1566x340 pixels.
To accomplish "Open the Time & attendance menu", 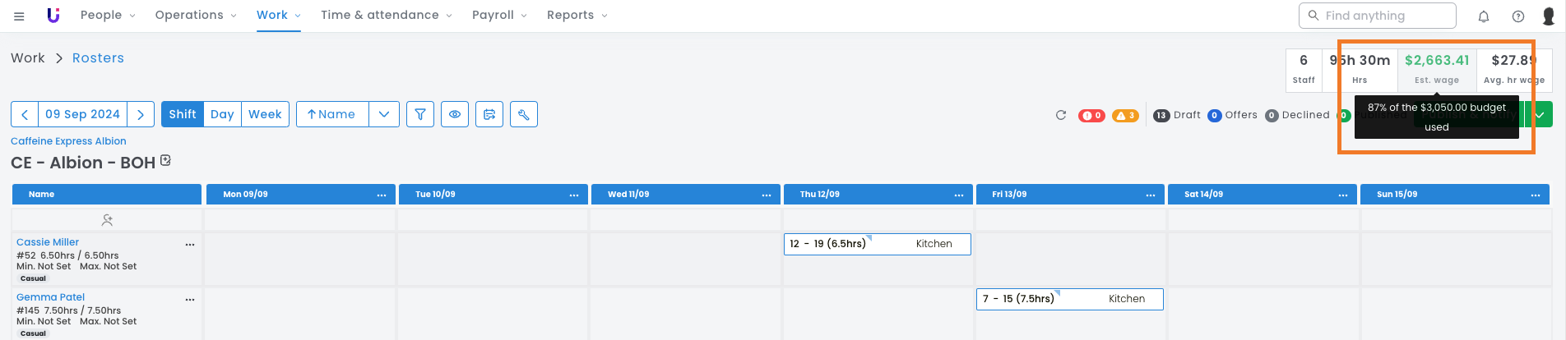I will tap(386, 15).
